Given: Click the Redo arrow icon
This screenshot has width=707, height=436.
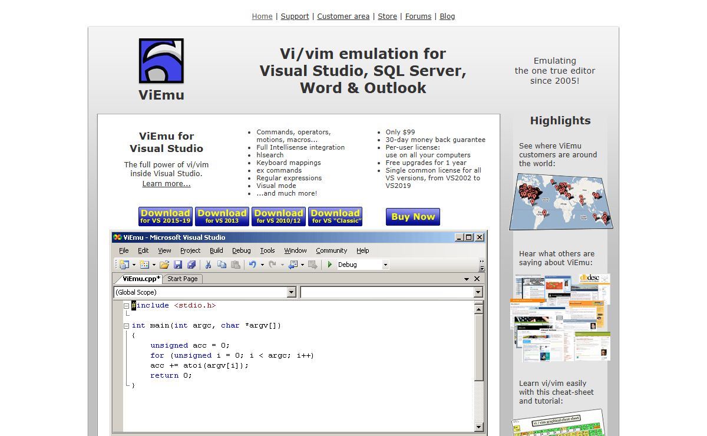Looking at the screenshot, I should (272, 265).
